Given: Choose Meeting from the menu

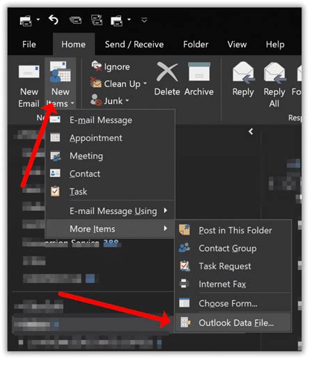Looking at the screenshot, I should click(110, 156).
